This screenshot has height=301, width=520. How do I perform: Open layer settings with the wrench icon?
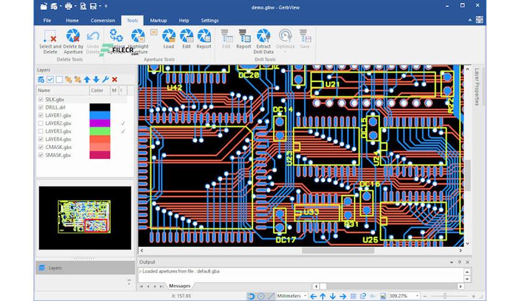coord(105,80)
